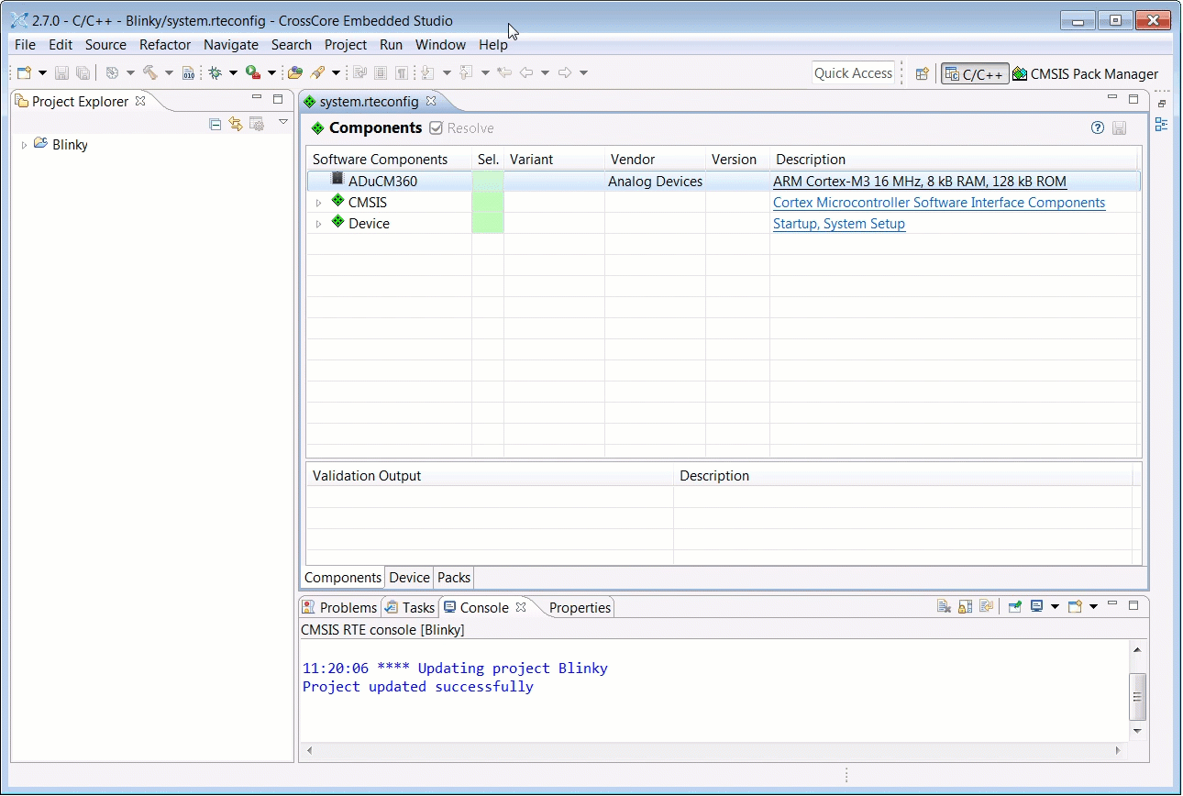Switch to the C/C++ perspective
This screenshot has width=1183, height=796.
(x=975, y=74)
